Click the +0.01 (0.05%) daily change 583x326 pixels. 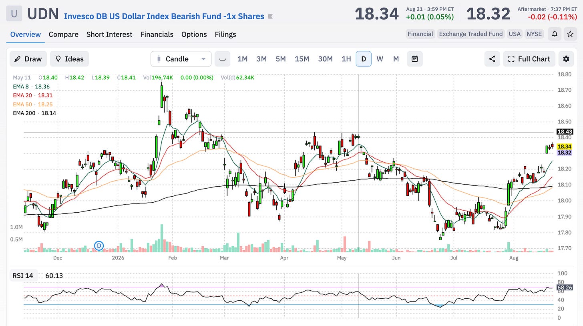429,17
